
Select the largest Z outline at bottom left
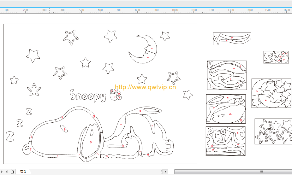coord(10,136)
